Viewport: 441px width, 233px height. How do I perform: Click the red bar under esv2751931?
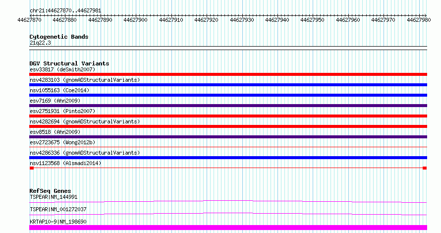228,116
